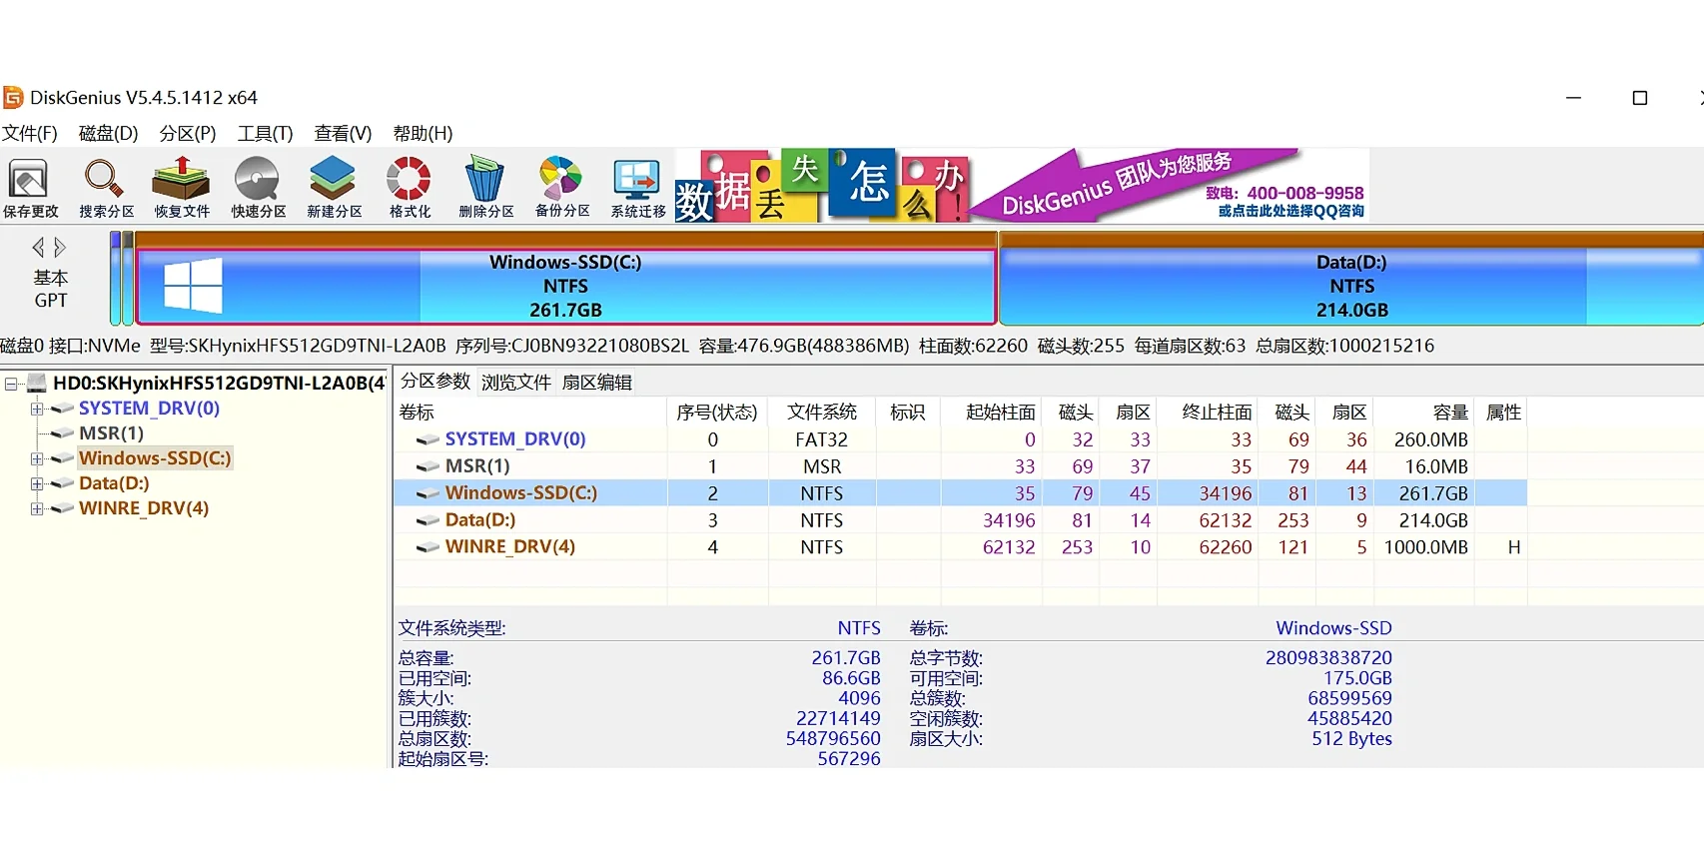Expand the Data(D:) tree node

click(37, 483)
